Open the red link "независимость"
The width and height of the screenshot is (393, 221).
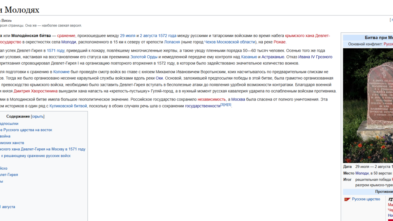[x=212, y=99]
